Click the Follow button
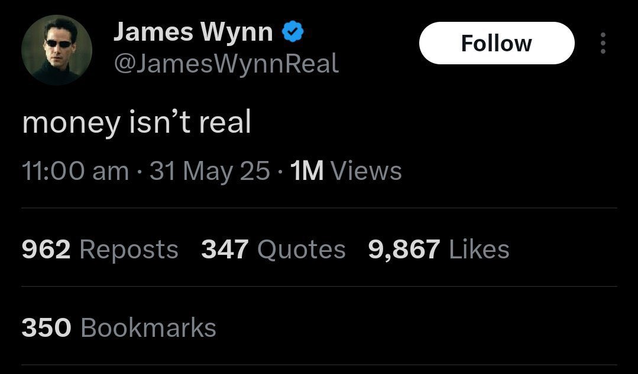This screenshot has width=638, height=374. coord(496,42)
